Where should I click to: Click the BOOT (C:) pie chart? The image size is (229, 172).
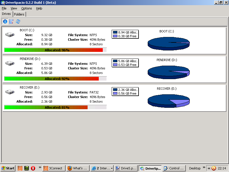coord(169,44)
